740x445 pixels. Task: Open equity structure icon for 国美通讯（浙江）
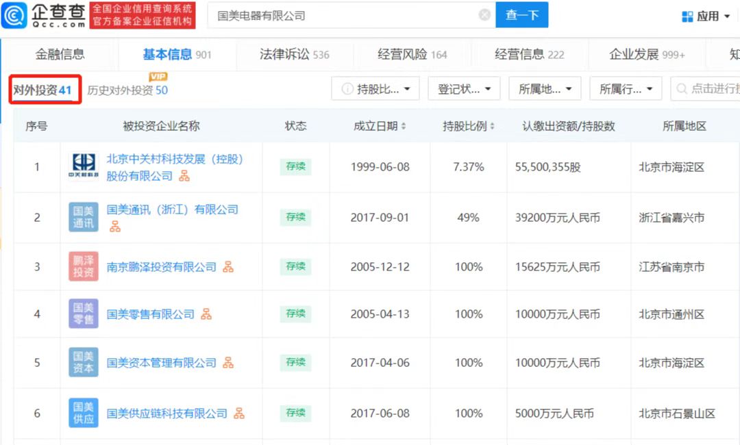[x=115, y=227]
